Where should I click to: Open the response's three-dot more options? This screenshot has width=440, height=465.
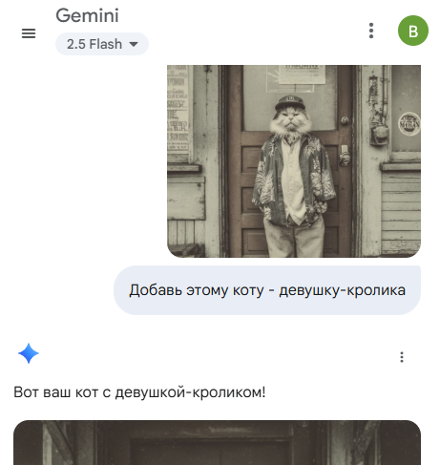tap(402, 357)
